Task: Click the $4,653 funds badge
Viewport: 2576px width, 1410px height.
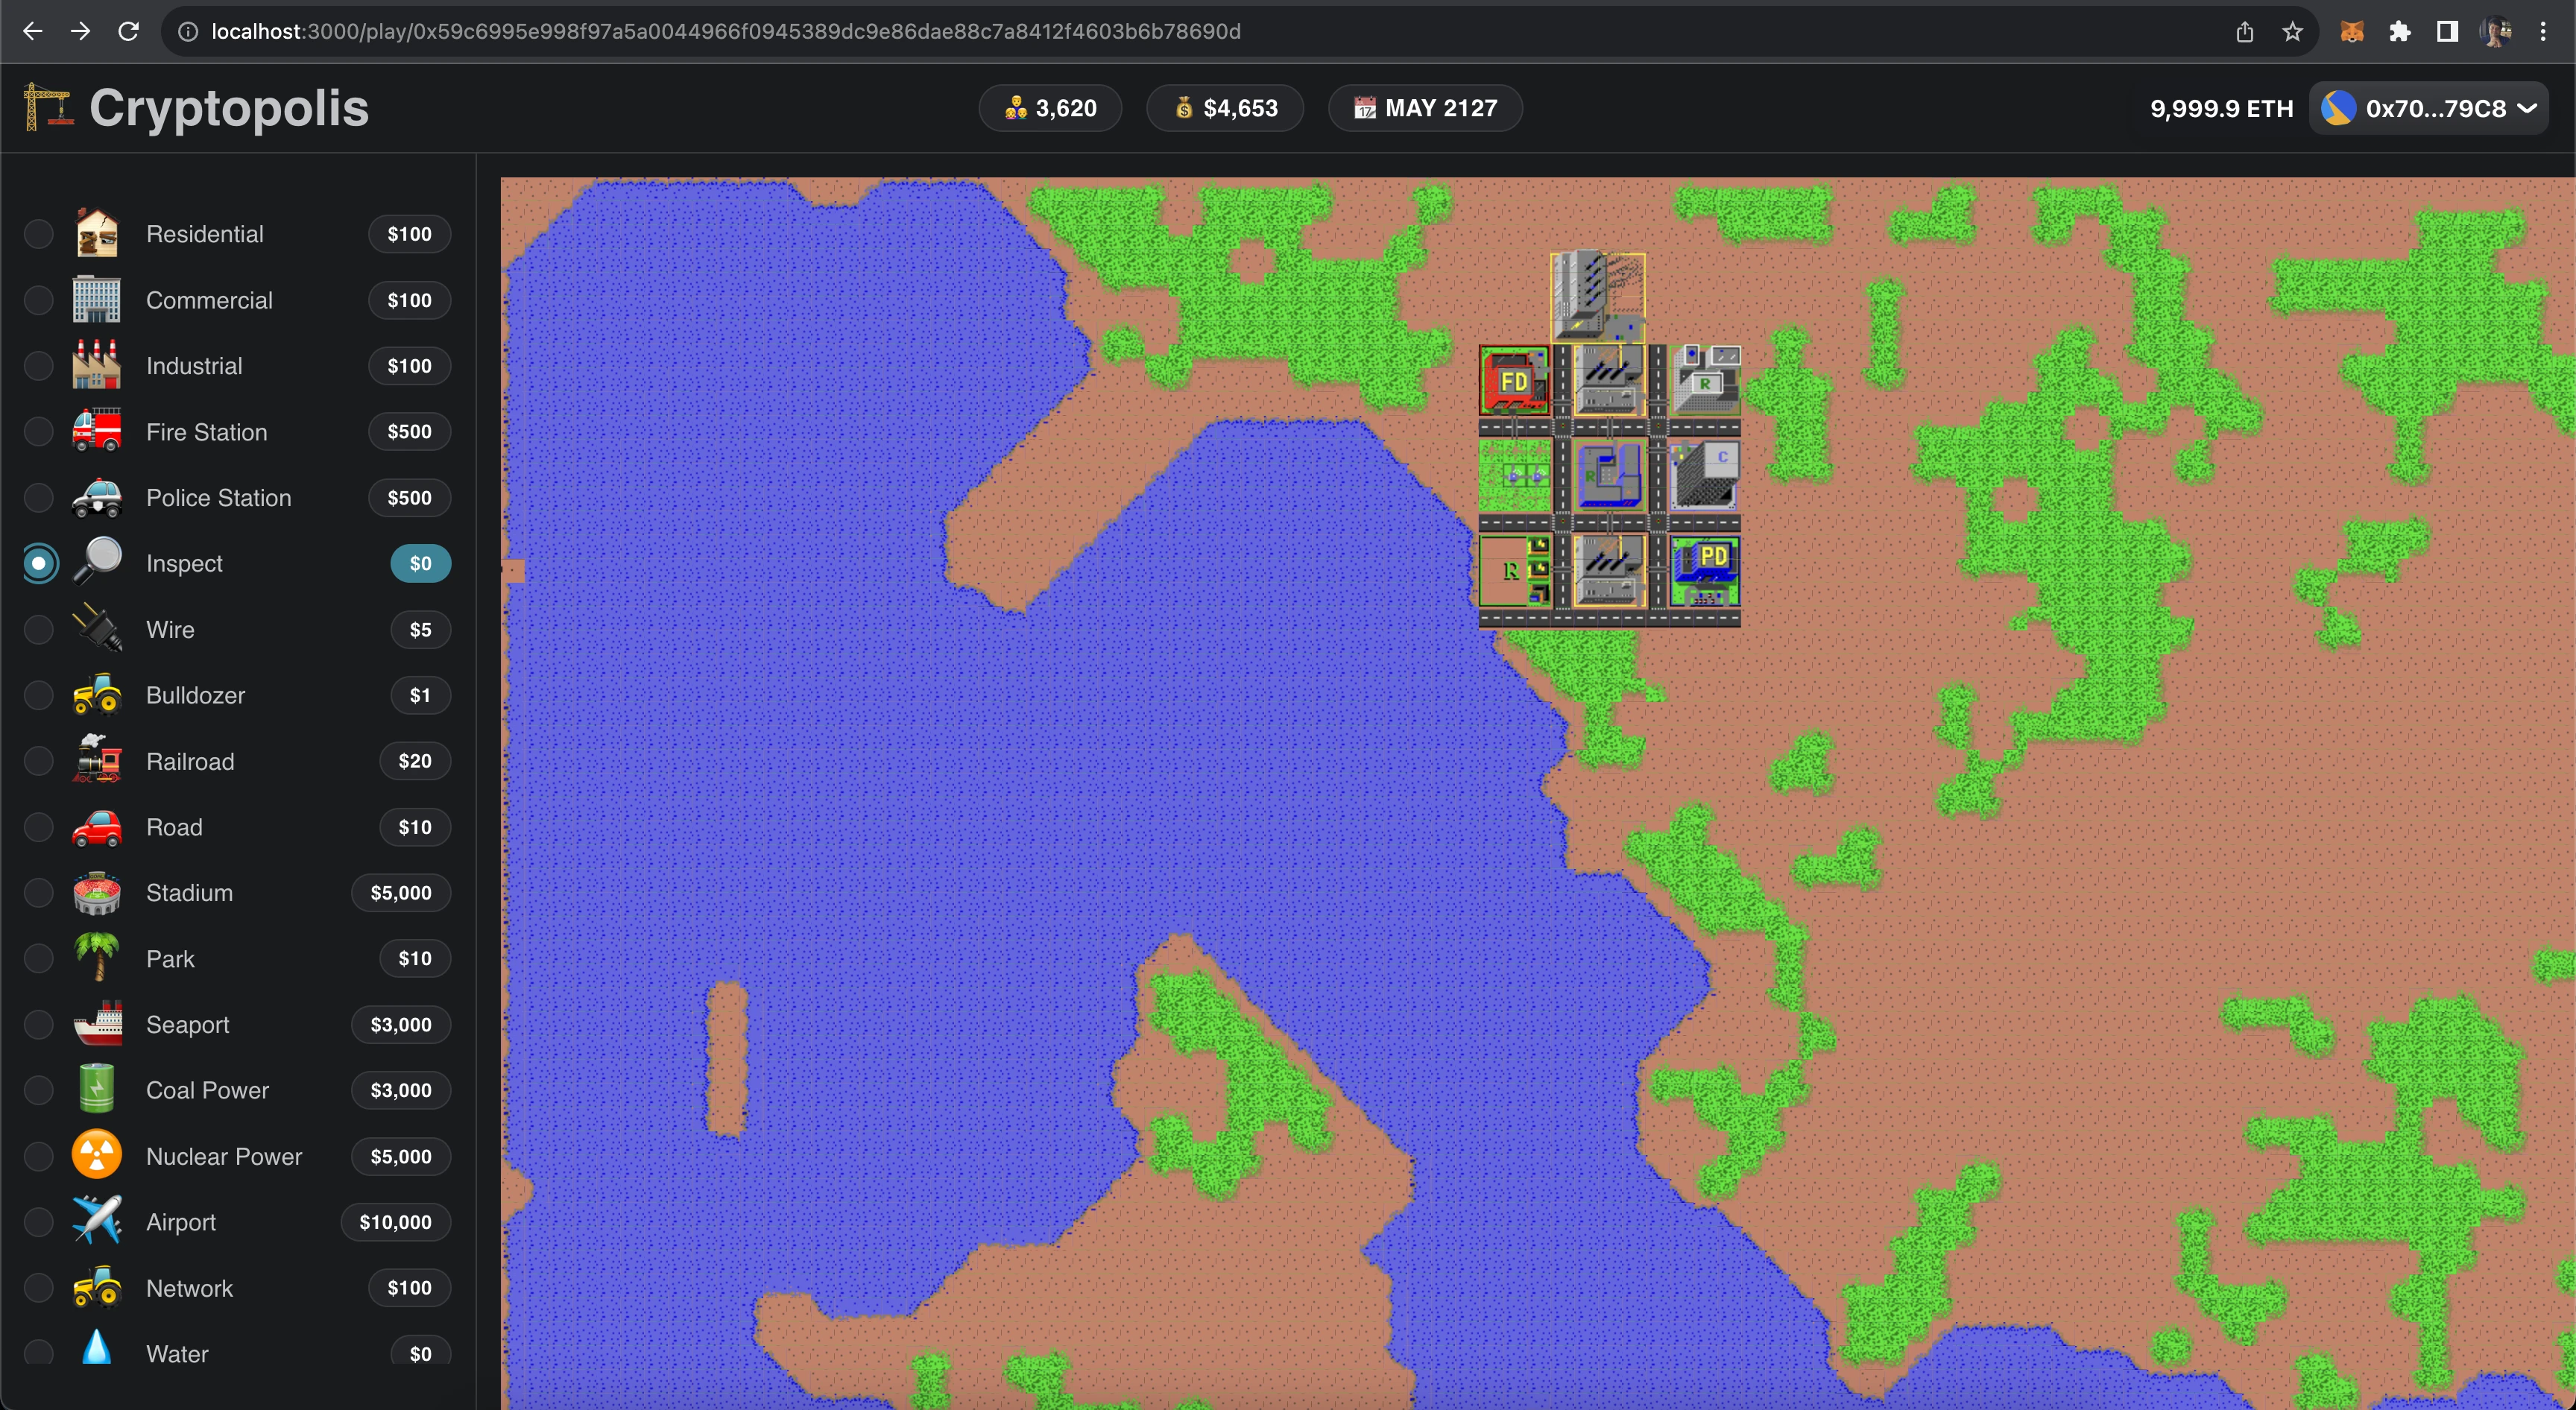Action: pos(1225,108)
